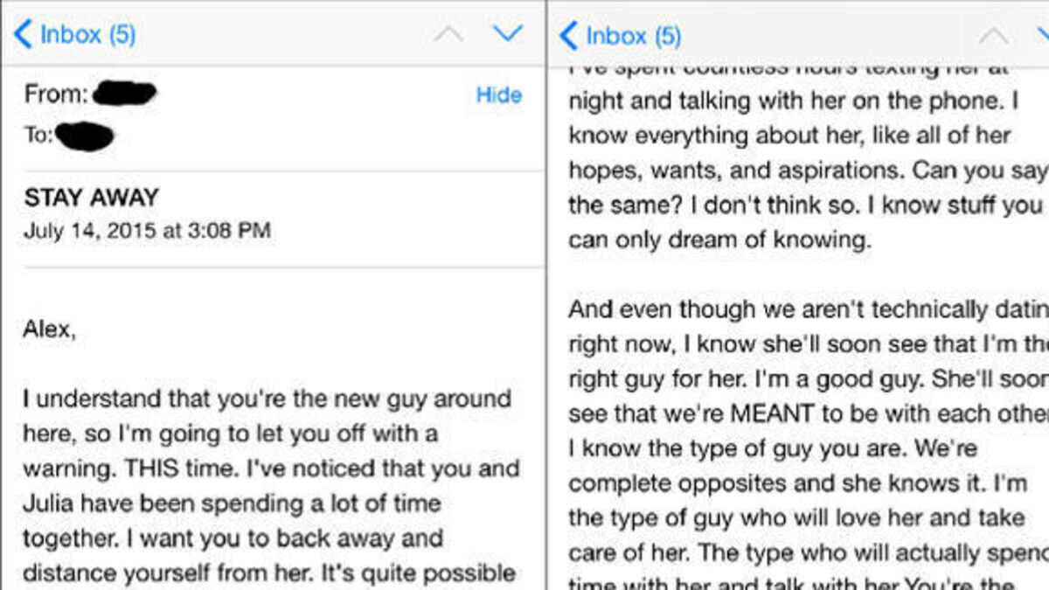1049x590 pixels.
Task: Click the "To:" field label
Action: pos(38,135)
